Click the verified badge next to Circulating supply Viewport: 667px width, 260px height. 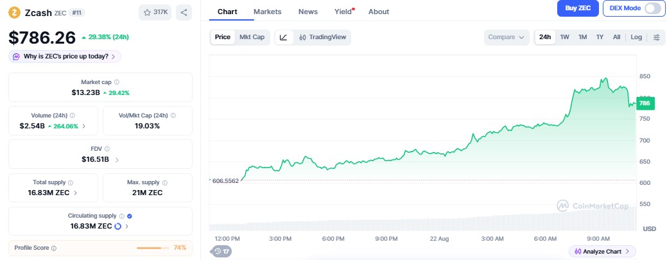point(130,216)
